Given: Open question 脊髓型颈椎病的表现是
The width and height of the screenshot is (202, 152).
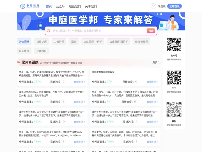Looking at the screenshot, I should 103,72.
